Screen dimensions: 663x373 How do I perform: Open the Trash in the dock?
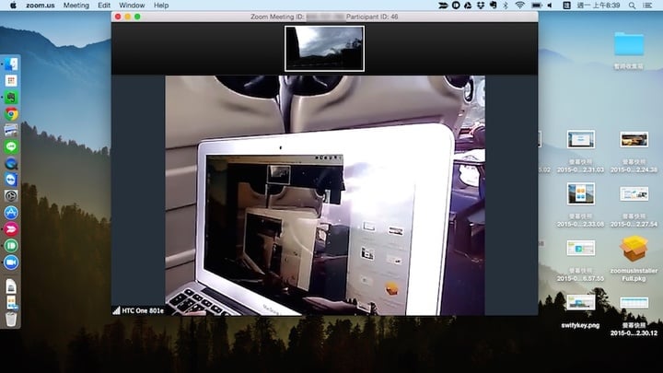[x=11, y=319]
